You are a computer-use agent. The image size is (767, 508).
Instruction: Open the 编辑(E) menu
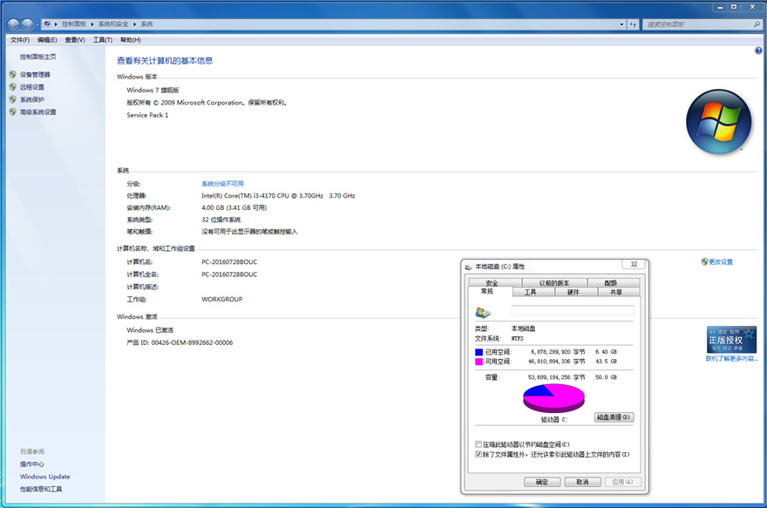pyautogui.click(x=47, y=40)
